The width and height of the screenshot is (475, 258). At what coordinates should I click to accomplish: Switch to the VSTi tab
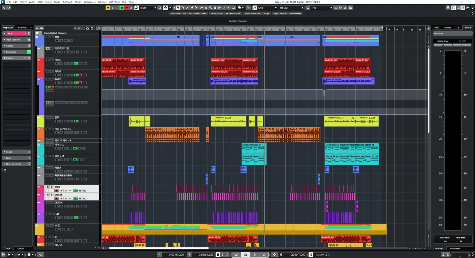point(437,28)
